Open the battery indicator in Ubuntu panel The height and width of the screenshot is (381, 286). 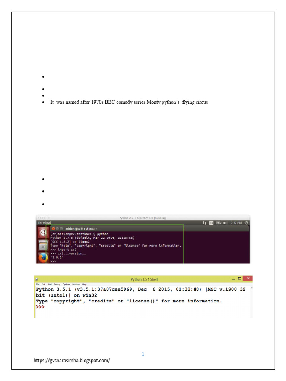point(218,223)
